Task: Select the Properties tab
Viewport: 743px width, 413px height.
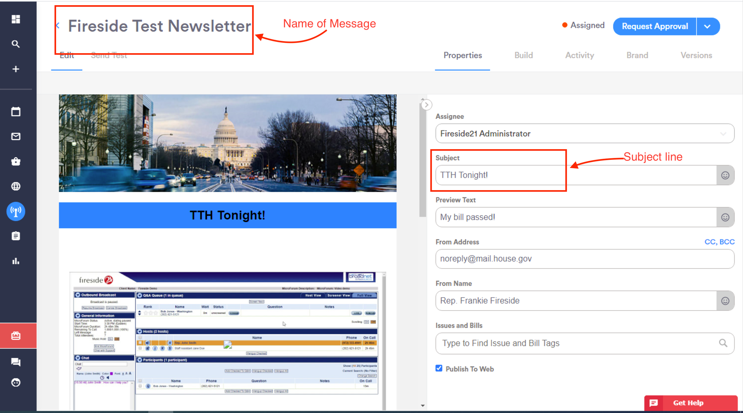Action: click(463, 55)
